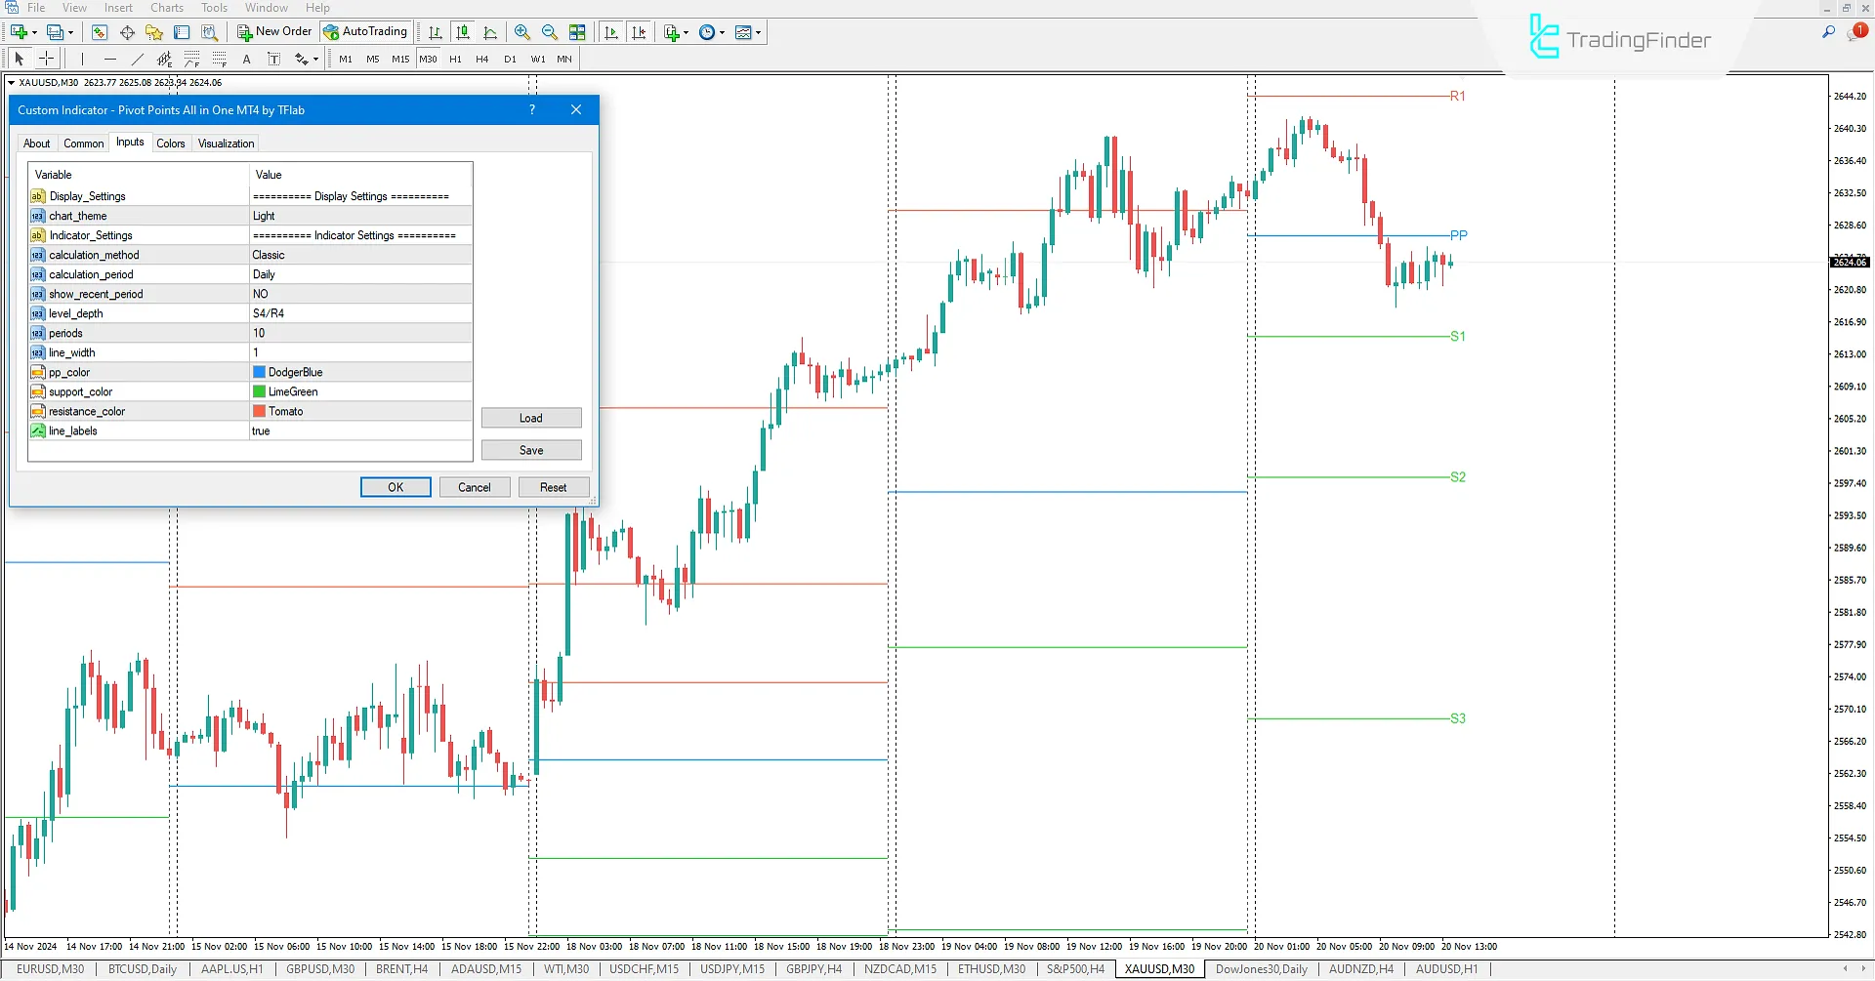Switch to the EURUSD,M30 chart tab
Viewport: 1875px width, 981px height.
[52, 968]
